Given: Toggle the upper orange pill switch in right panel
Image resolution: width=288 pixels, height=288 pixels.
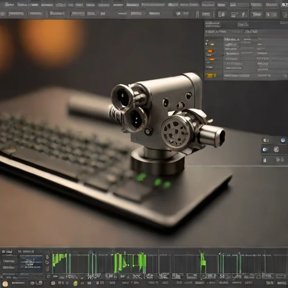Looking at the screenshot, I should point(210,51).
